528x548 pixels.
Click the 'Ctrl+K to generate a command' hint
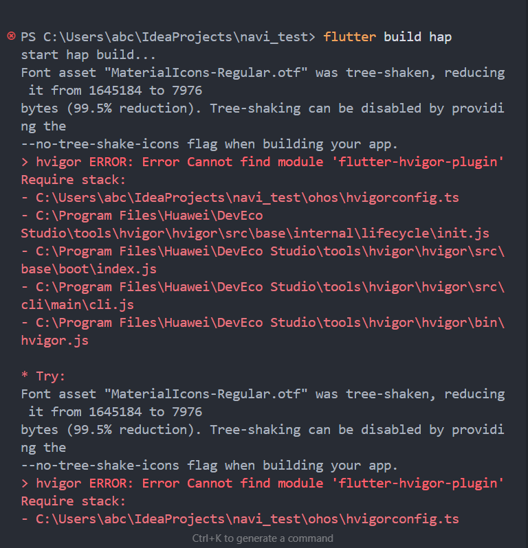pos(263,538)
